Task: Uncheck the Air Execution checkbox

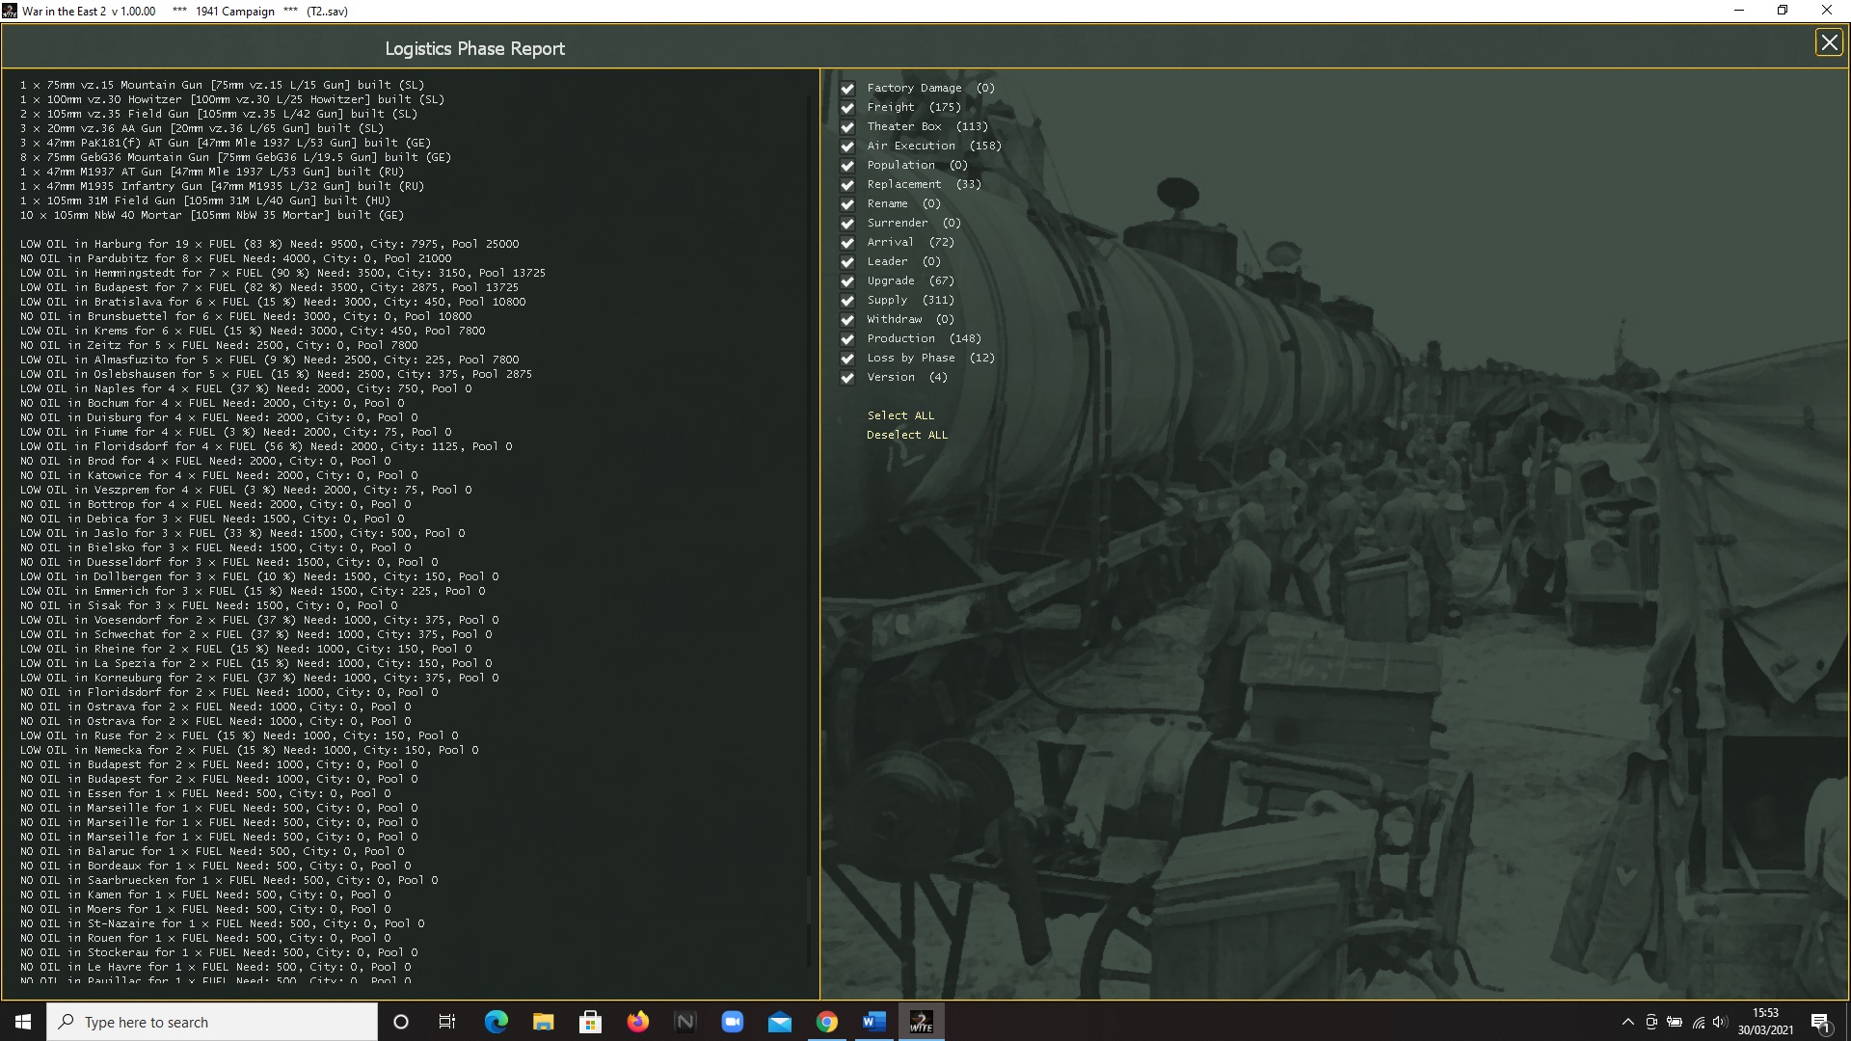Action: tap(847, 147)
